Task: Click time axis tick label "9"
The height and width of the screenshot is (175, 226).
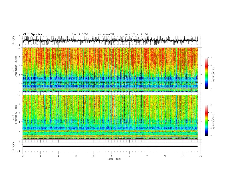Action: [x=183, y=156]
